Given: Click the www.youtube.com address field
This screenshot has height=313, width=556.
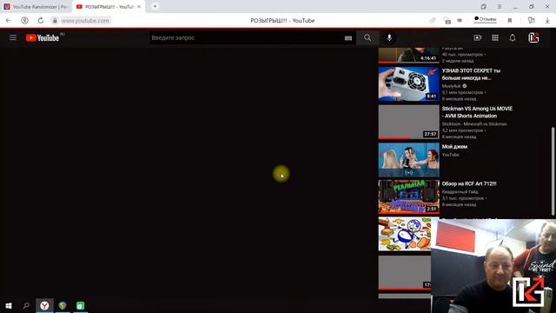Looking at the screenshot, I should coord(85,21).
